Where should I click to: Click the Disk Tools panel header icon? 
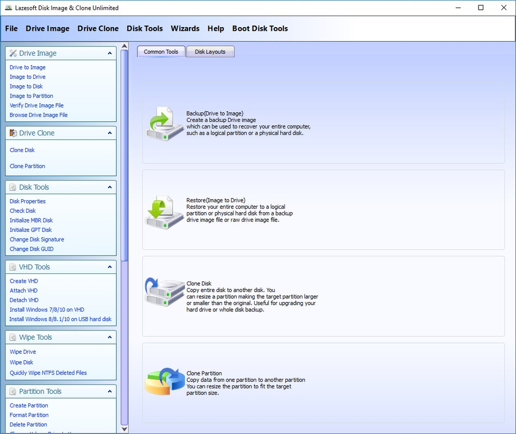coord(13,187)
